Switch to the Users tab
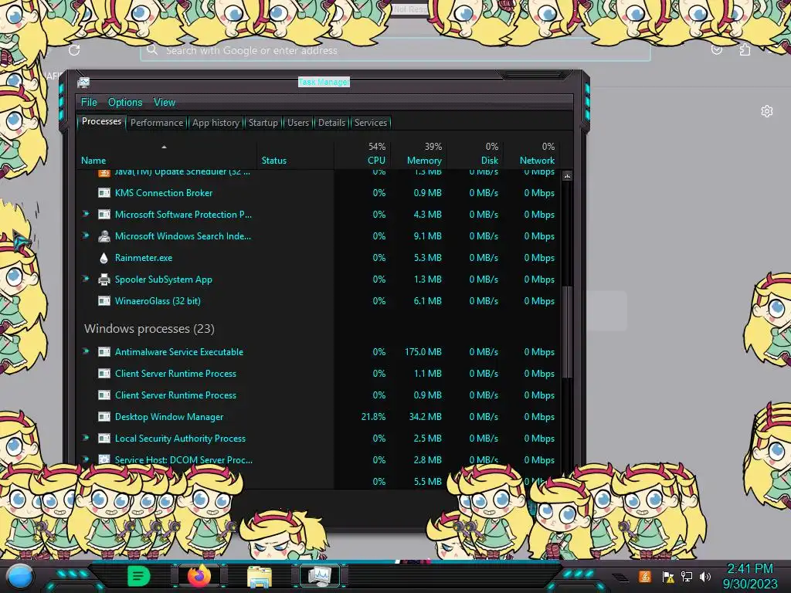Screen dimensions: 791x593 coord(297,123)
